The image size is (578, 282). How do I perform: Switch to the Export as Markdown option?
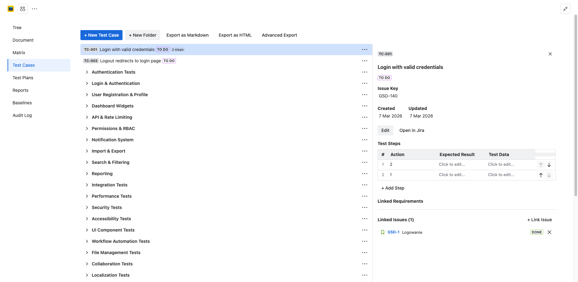click(x=188, y=35)
